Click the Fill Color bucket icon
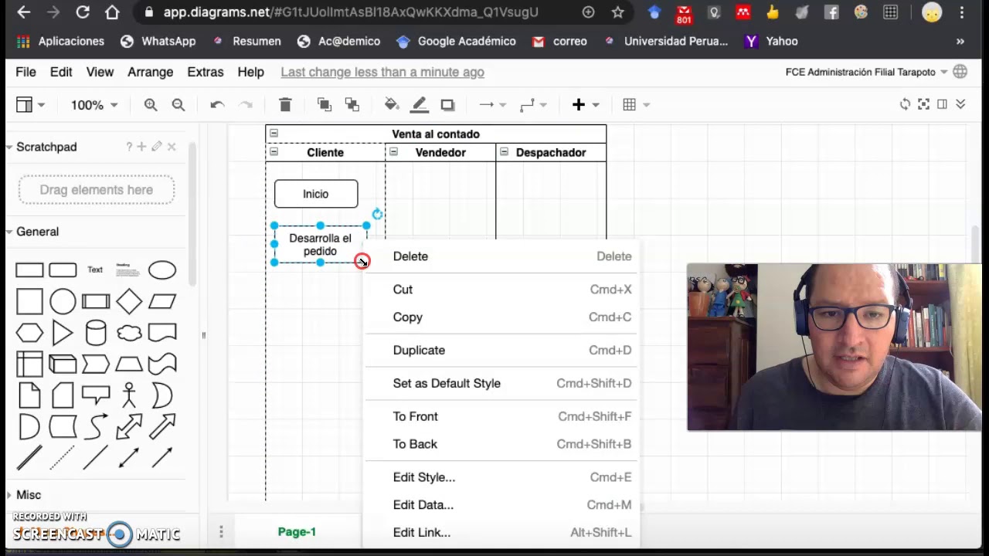 coord(392,105)
